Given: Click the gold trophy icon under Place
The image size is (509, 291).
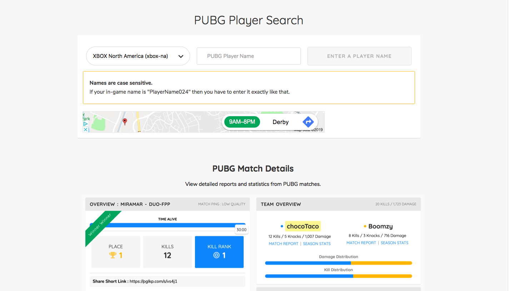Looking at the screenshot, I should tap(113, 255).
